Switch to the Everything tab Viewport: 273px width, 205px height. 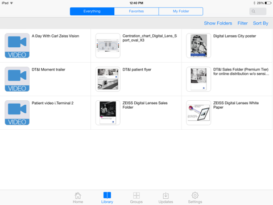click(x=92, y=11)
